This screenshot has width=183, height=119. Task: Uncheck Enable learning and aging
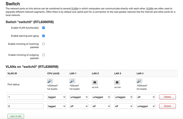(x=43, y=36)
